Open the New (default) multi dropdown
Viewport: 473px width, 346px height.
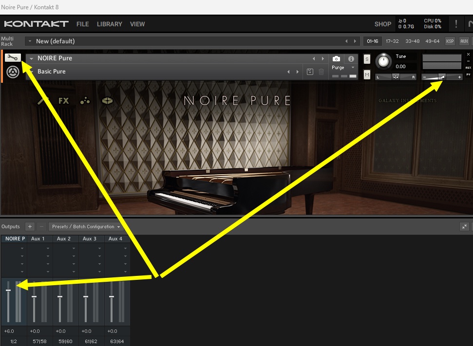[192, 41]
